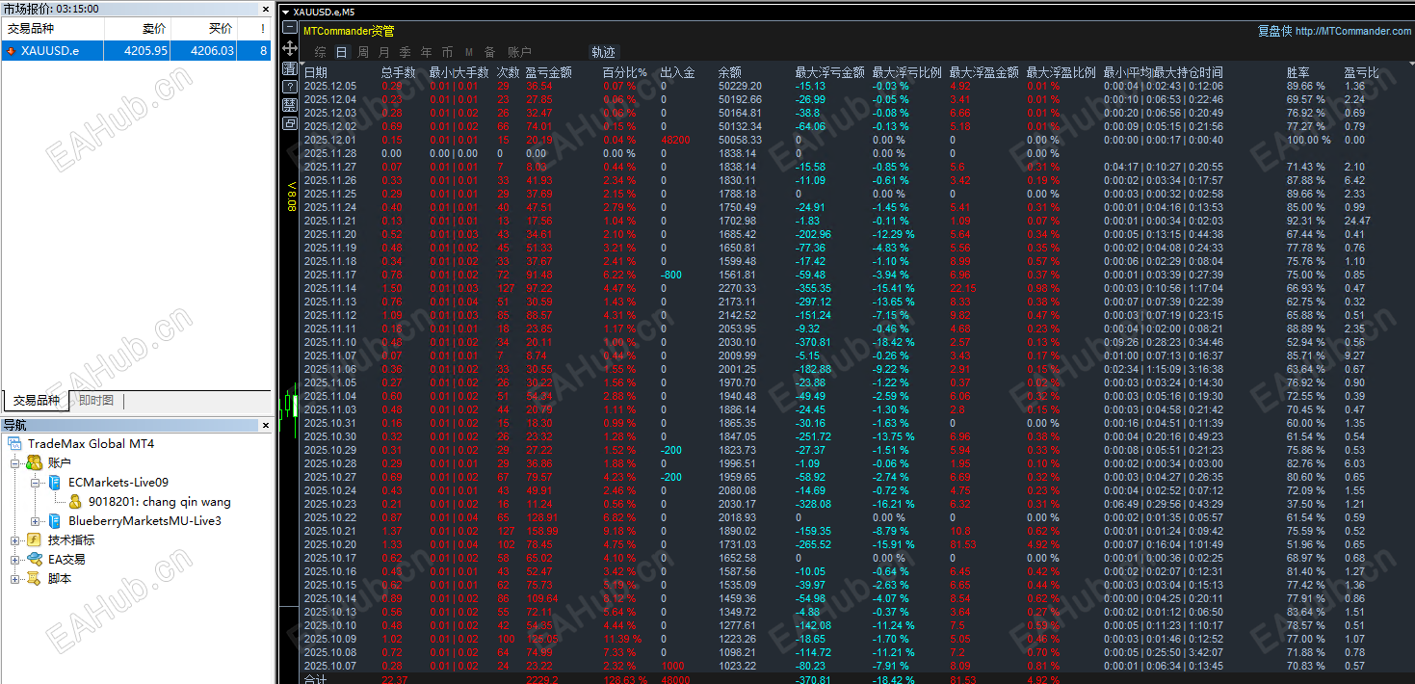Click the 禁 (disable) icon on the chart toolbar
This screenshot has height=684, width=1415.
tap(289, 103)
